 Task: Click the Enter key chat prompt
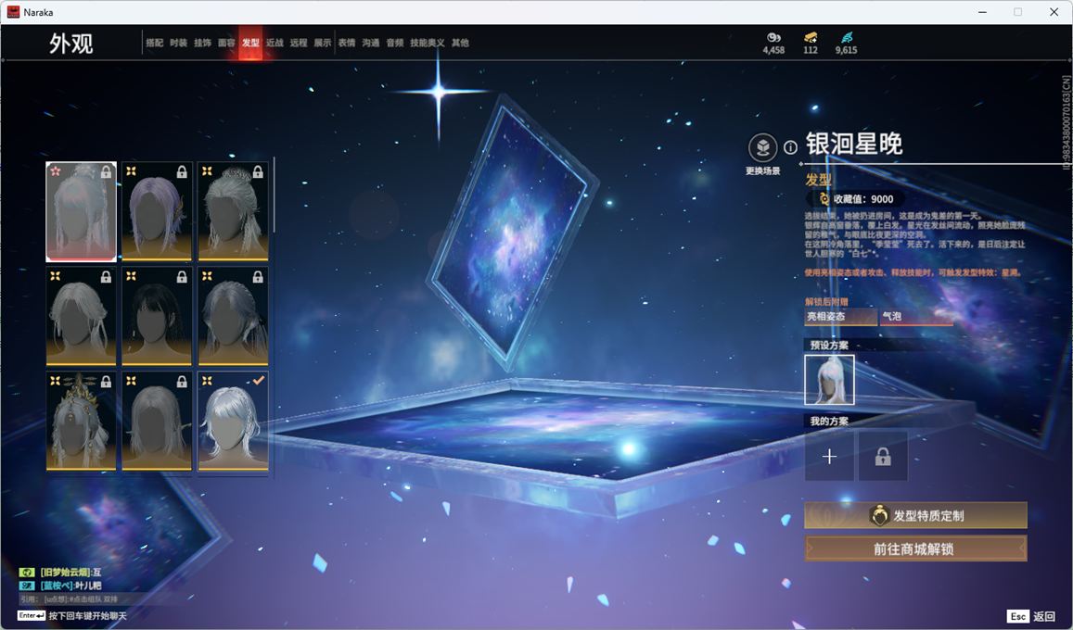72,616
